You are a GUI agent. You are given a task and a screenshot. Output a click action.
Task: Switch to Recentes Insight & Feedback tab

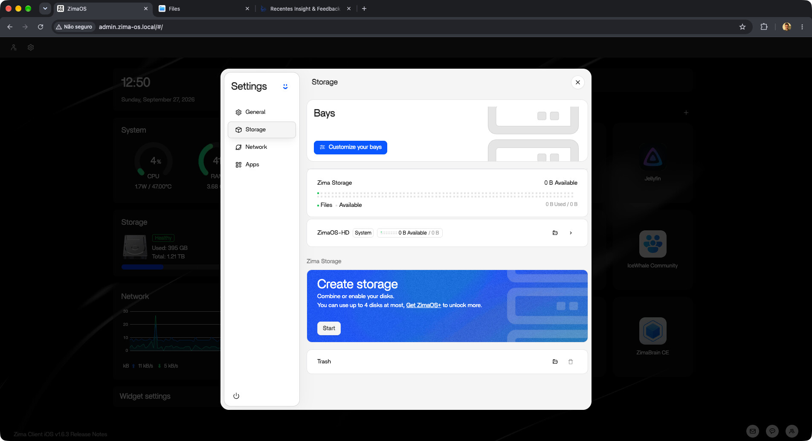point(305,9)
